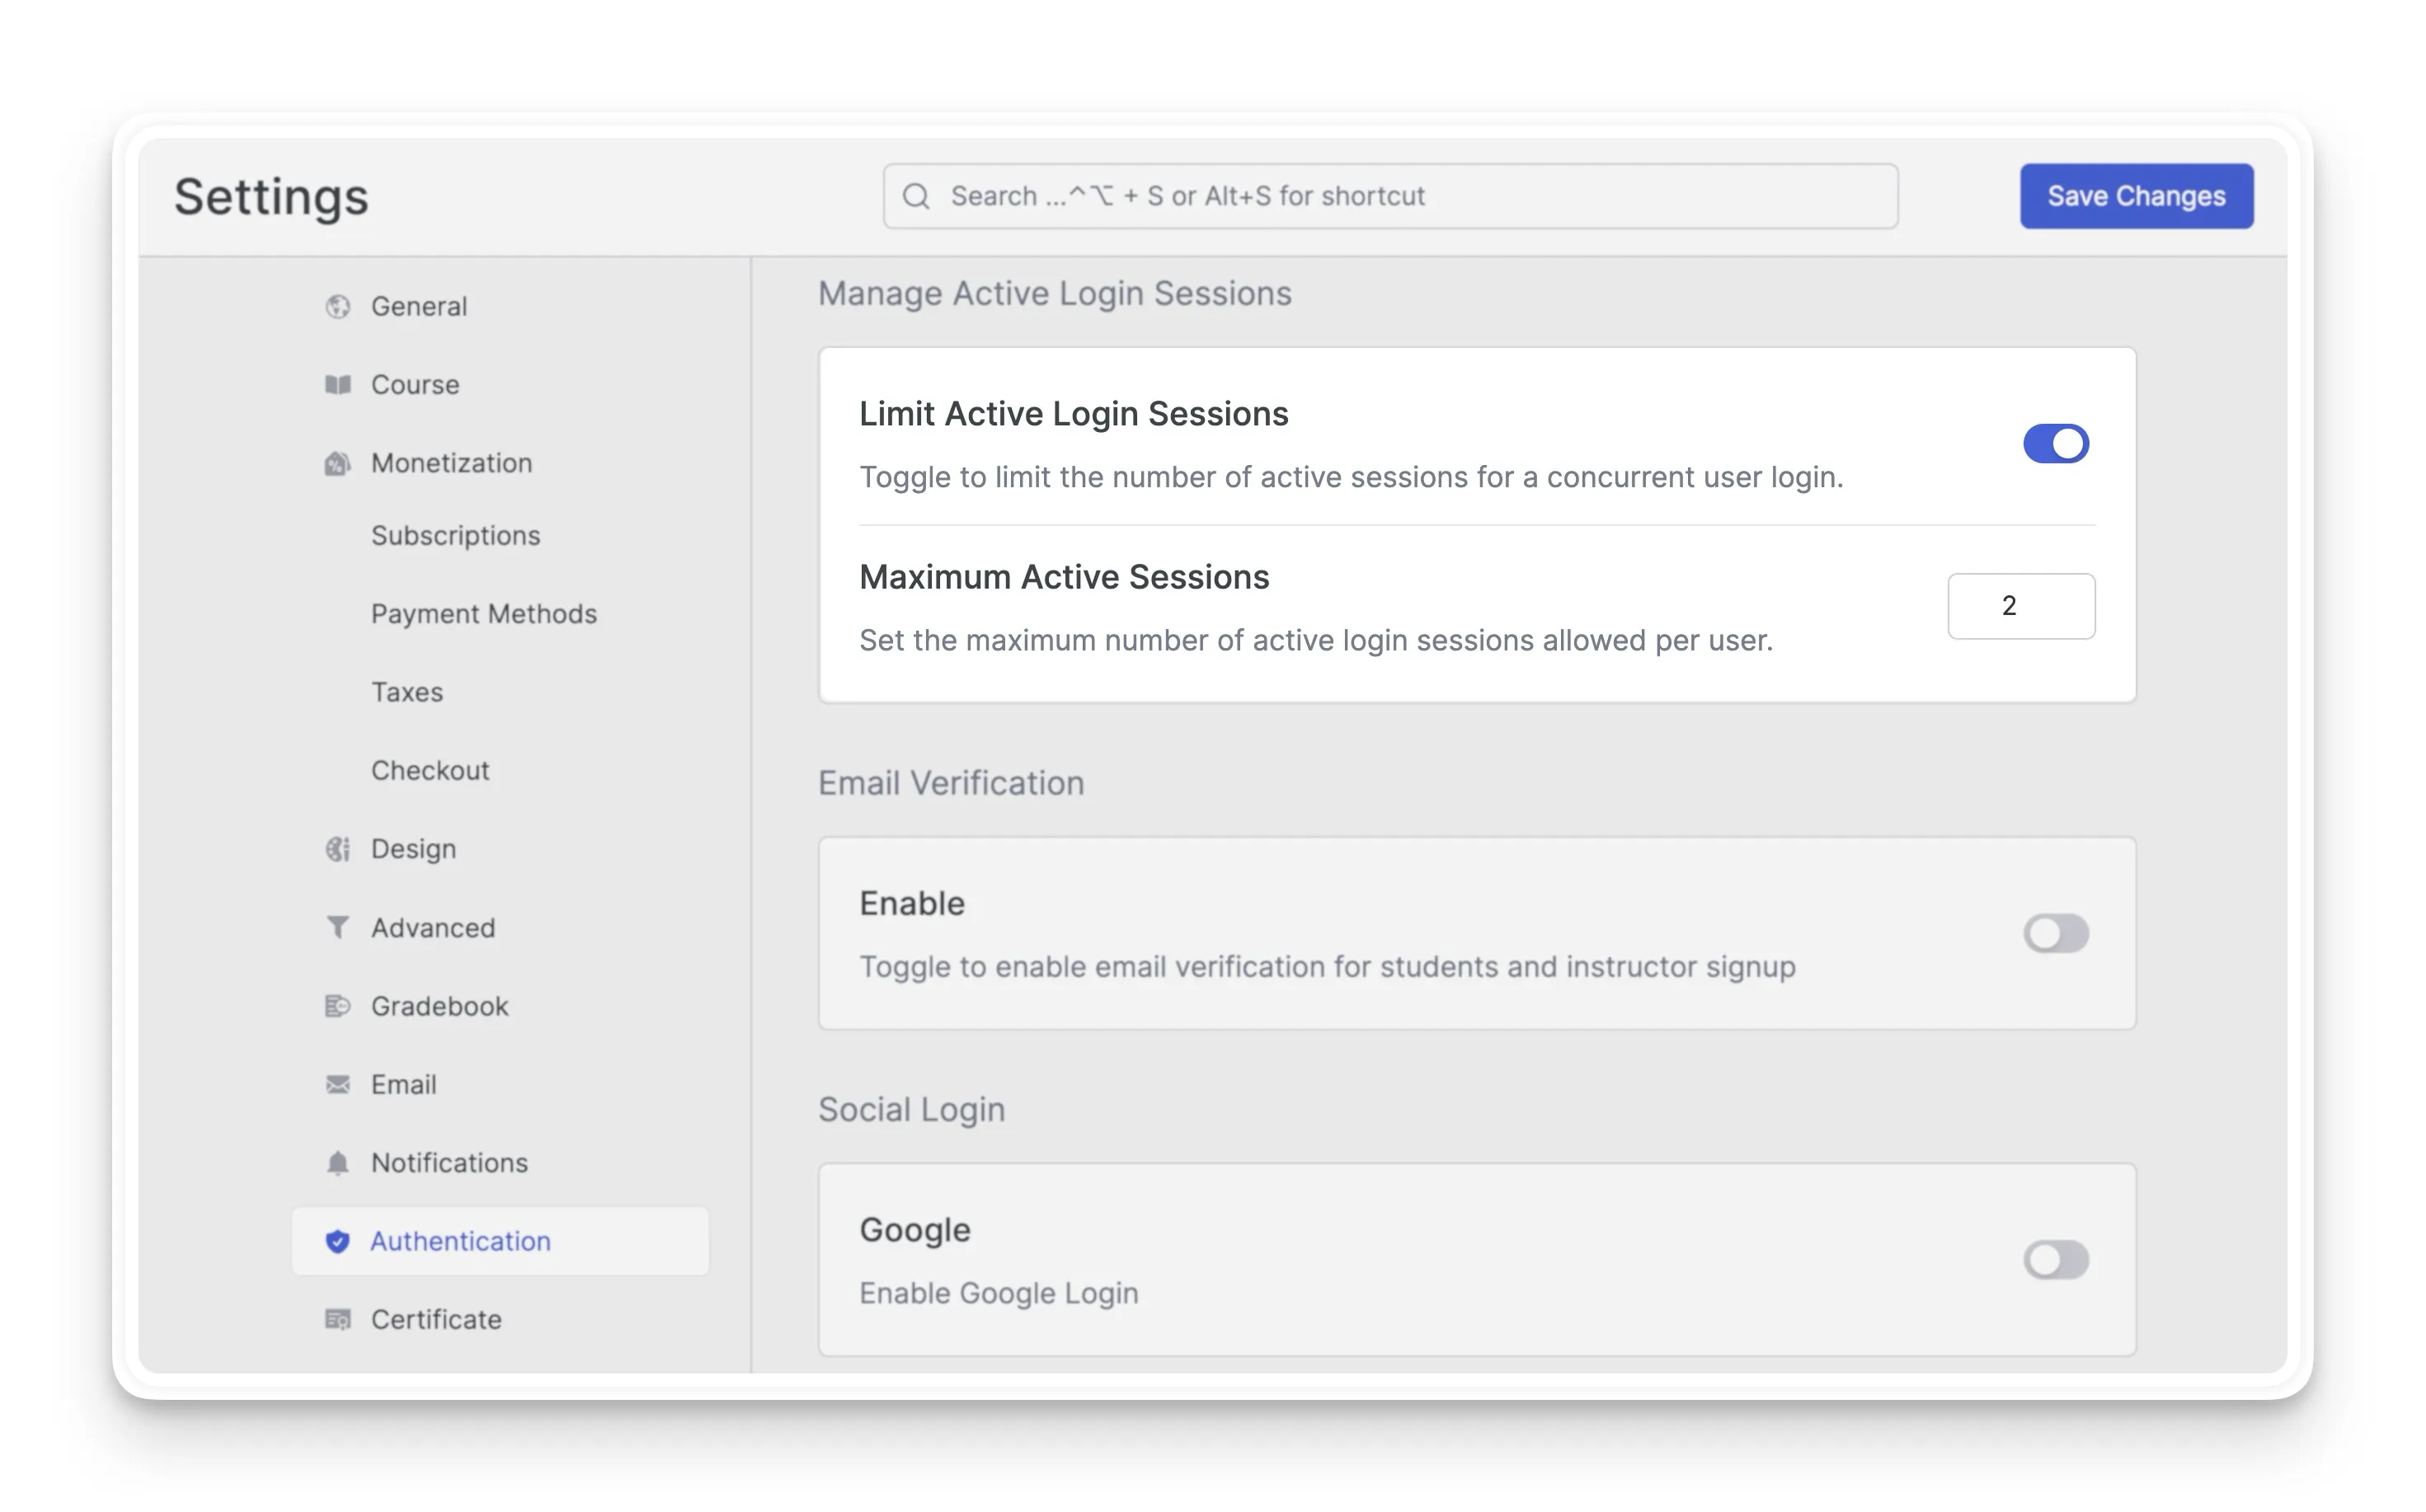Click the Design palette icon
The height and width of the screenshot is (1512, 2426).
coord(338,848)
